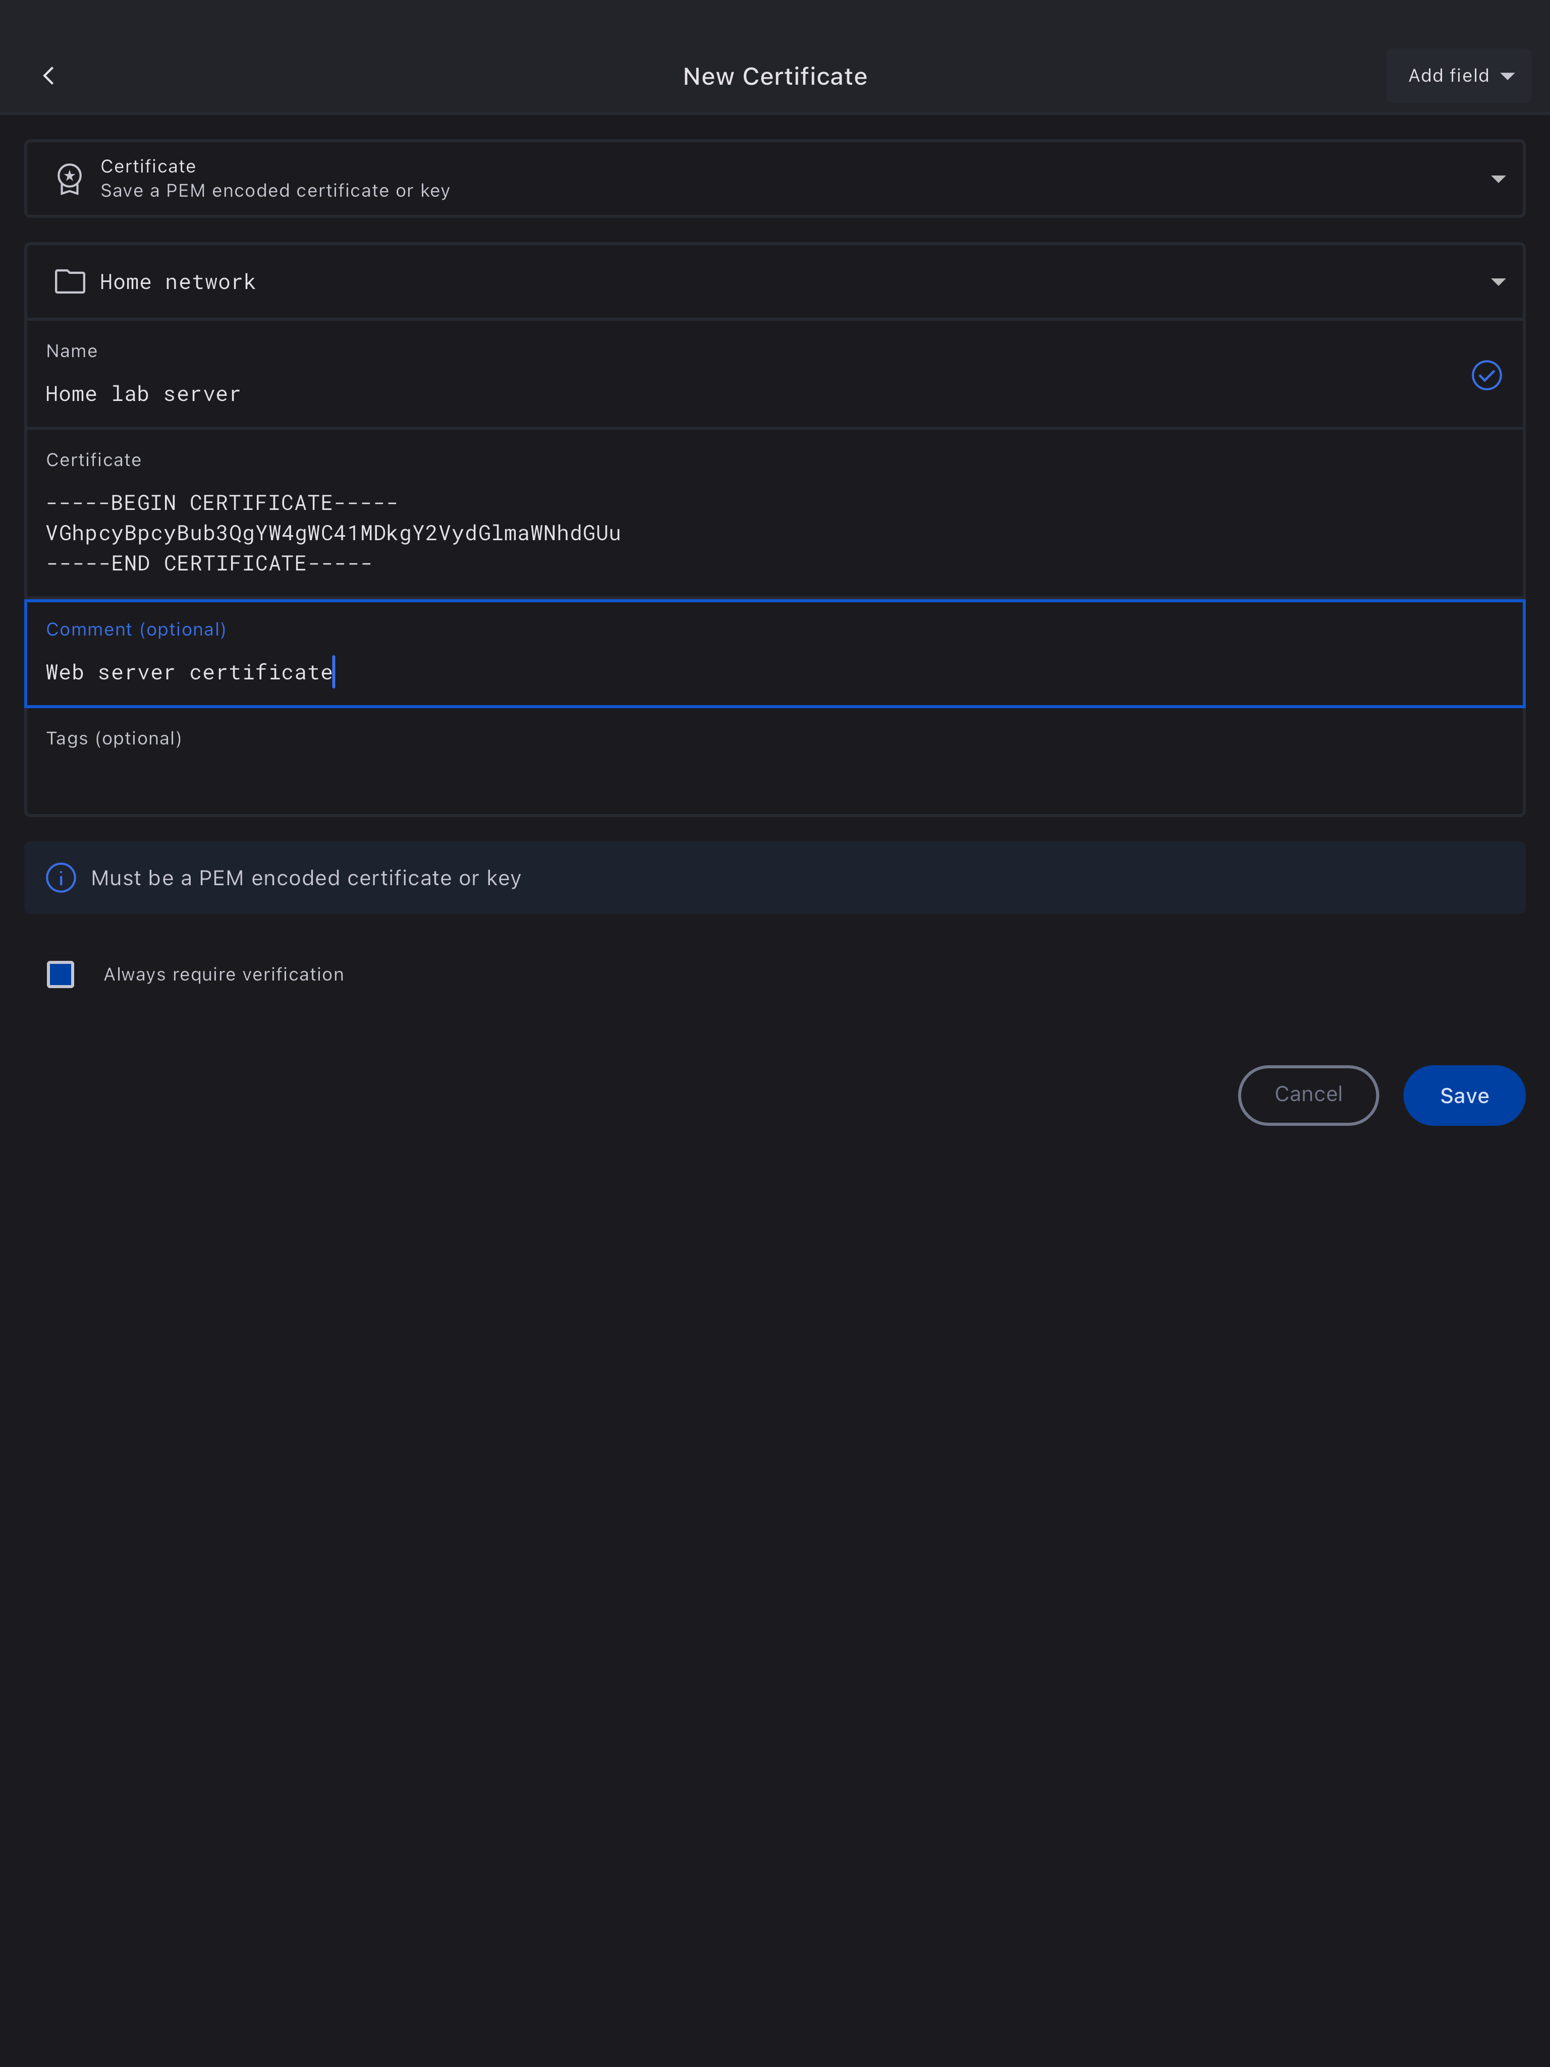The width and height of the screenshot is (1550, 2067).
Task: Click the checkmark circle in Name field
Action: pos(1485,375)
